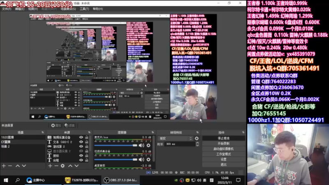Mute the 视频采集设备 audio channel
329x185 pixels.
(x=141, y=160)
